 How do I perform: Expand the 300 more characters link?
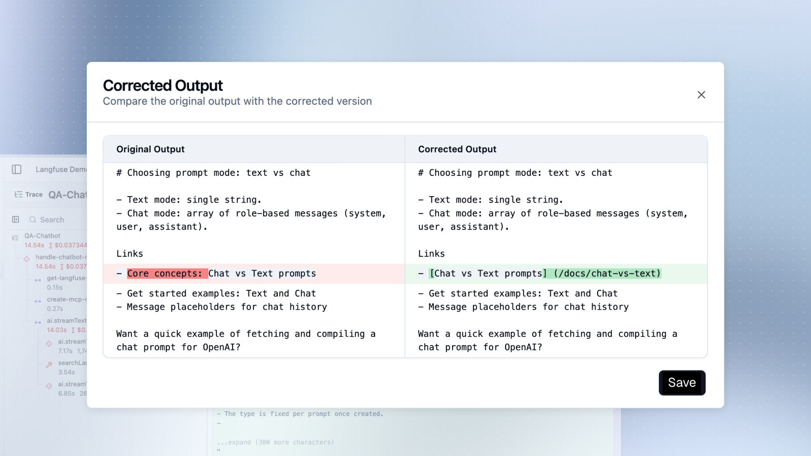(275, 442)
